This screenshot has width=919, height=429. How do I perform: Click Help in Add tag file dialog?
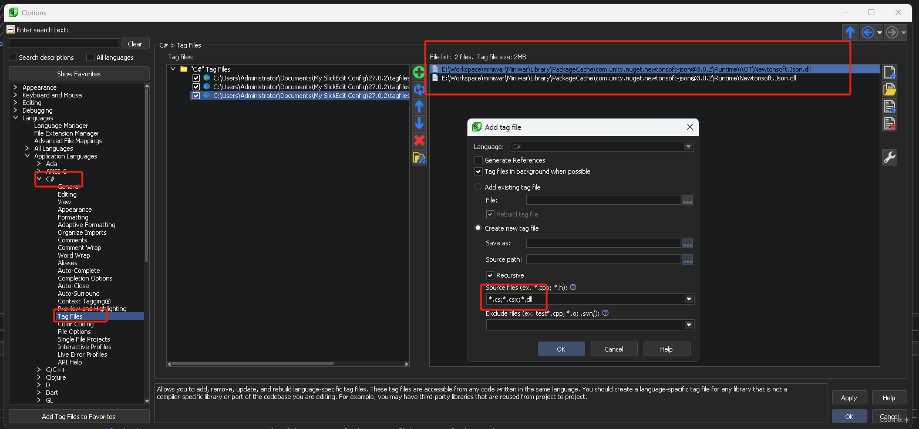tap(666, 349)
